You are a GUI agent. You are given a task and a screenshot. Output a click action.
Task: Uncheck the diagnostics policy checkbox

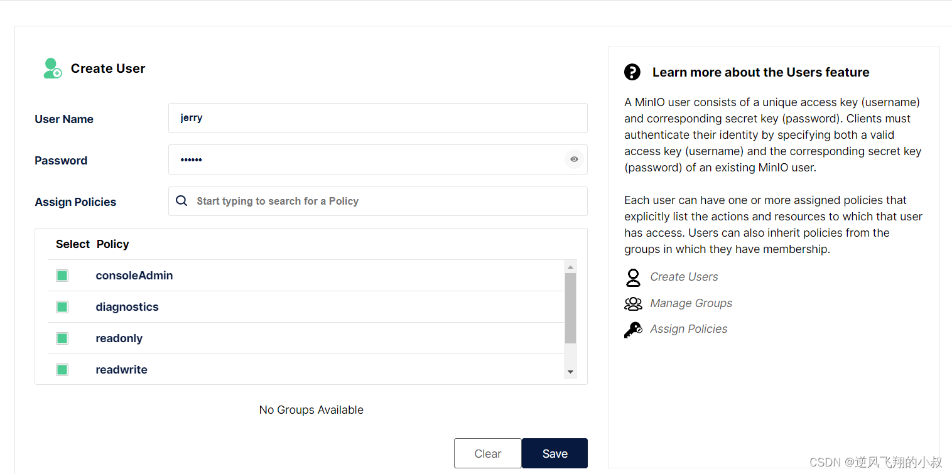(62, 307)
